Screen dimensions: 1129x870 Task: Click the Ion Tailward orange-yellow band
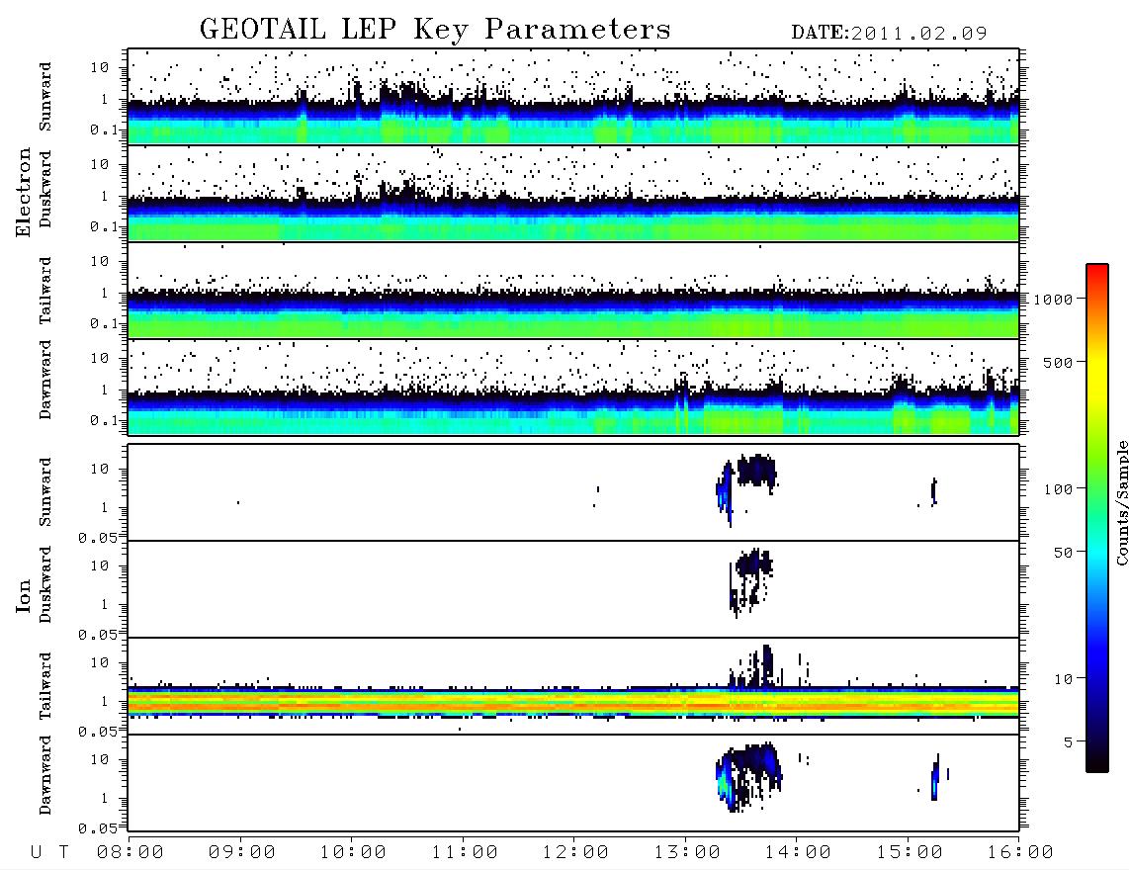pyautogui.click(x=573, y=702)
